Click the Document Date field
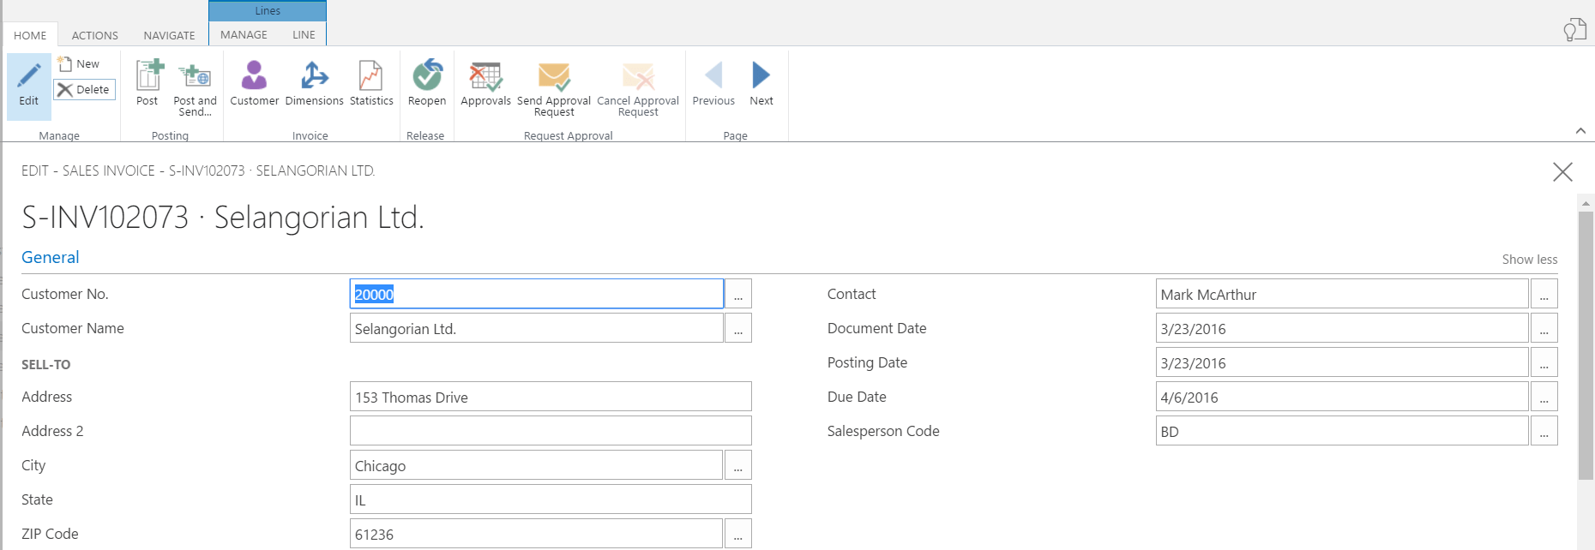Viewport: 1595px width, 550px height. coord(1342,328)
